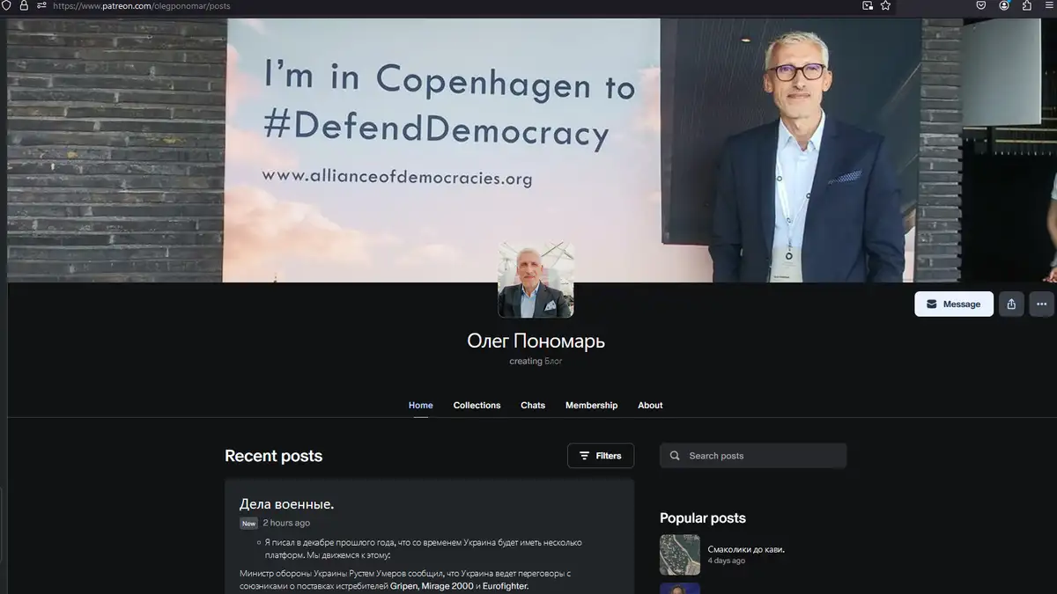1057x594 pixels.
Task: Open the Firefox hamburger menu
Action: 1049,5
